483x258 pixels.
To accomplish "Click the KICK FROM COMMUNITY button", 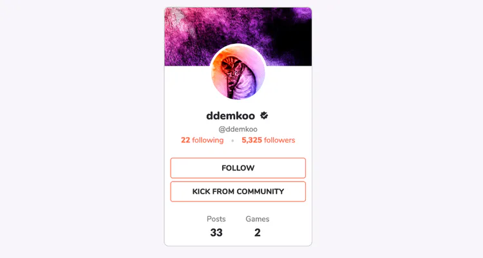I will point(238,192).
